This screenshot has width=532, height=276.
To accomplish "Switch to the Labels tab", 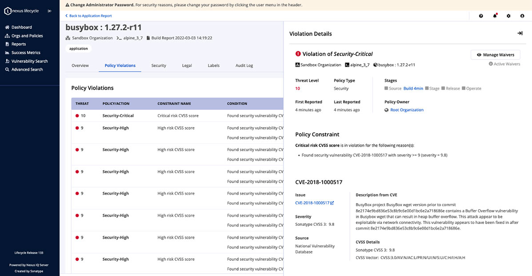I will point(213,65).
